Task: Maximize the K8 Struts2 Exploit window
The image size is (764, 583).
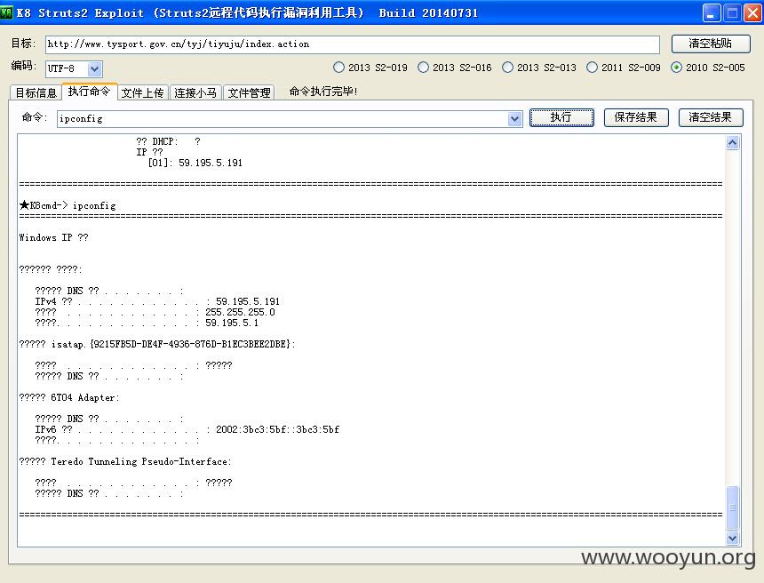Action: 732,13
